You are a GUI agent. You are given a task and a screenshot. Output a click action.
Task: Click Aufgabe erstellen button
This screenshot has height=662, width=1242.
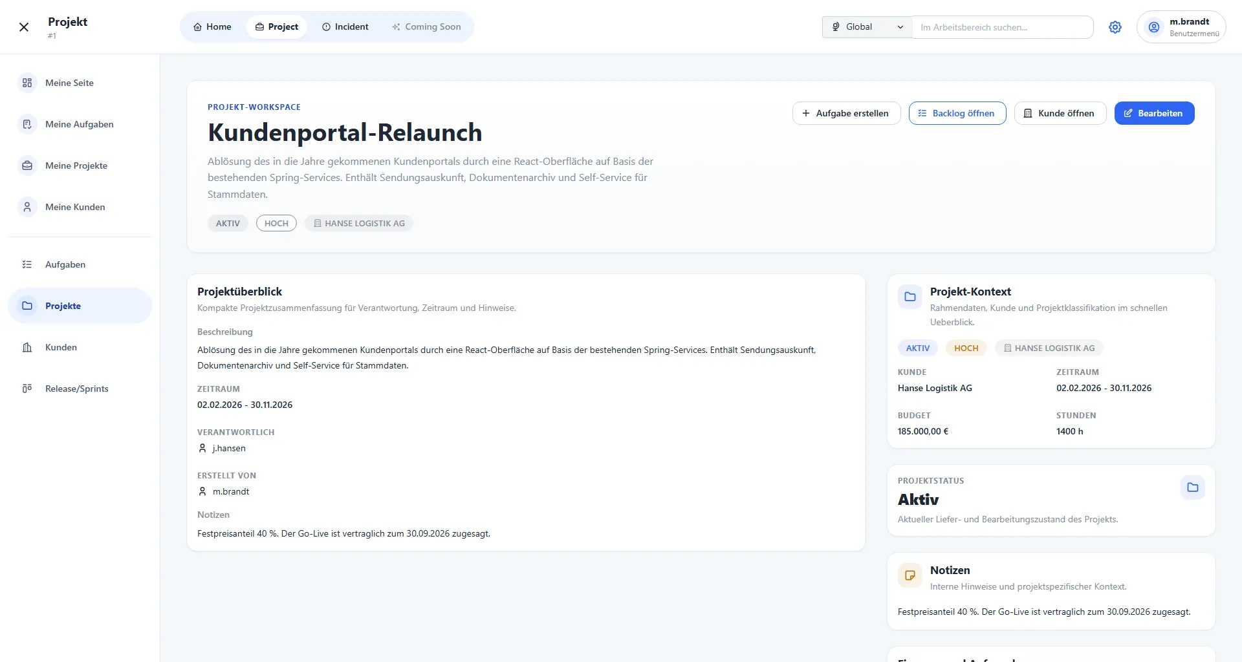846,113
